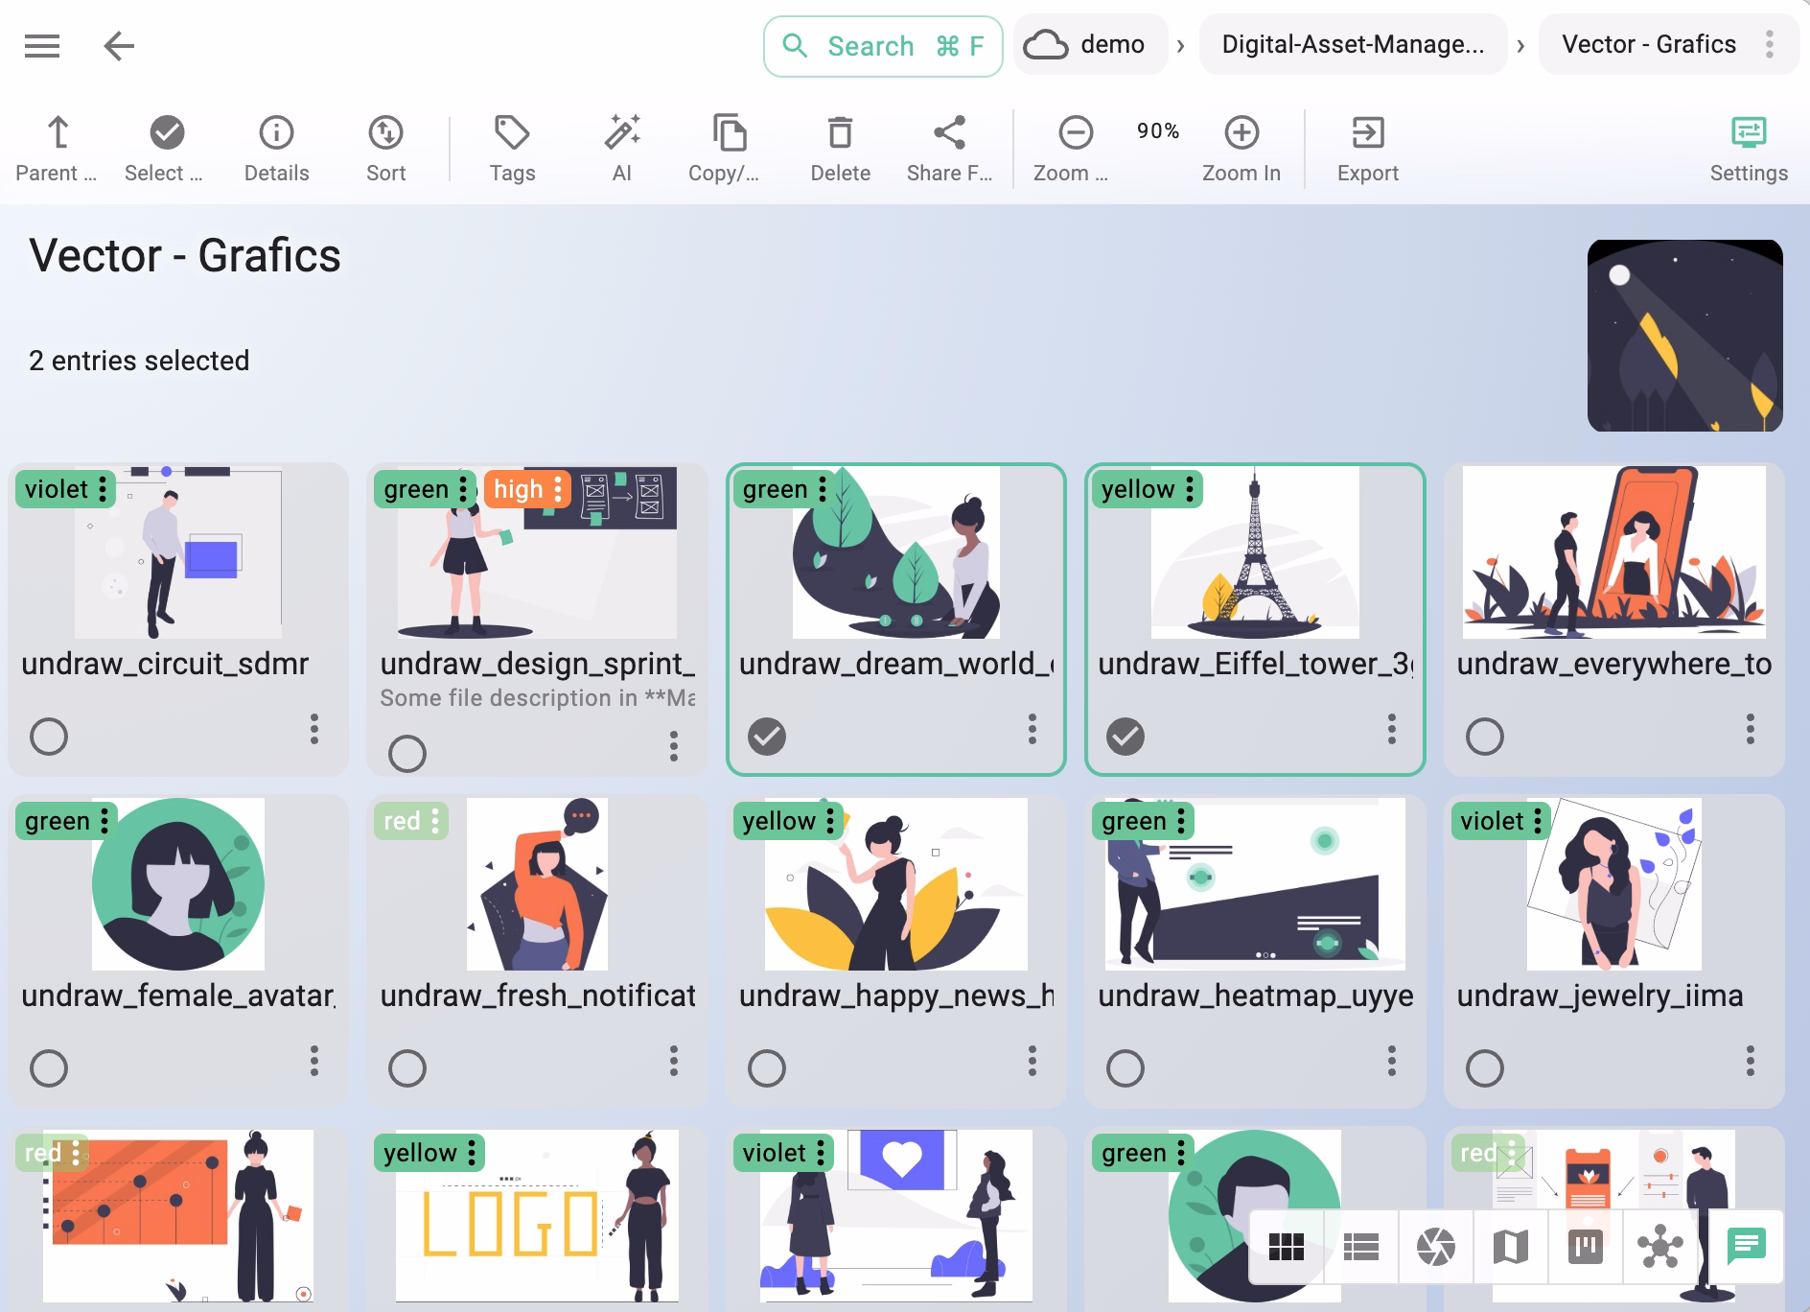Launch the AI magic wand tool
The height and width of the screenshot is (1312, 1810).
point(622,146)
